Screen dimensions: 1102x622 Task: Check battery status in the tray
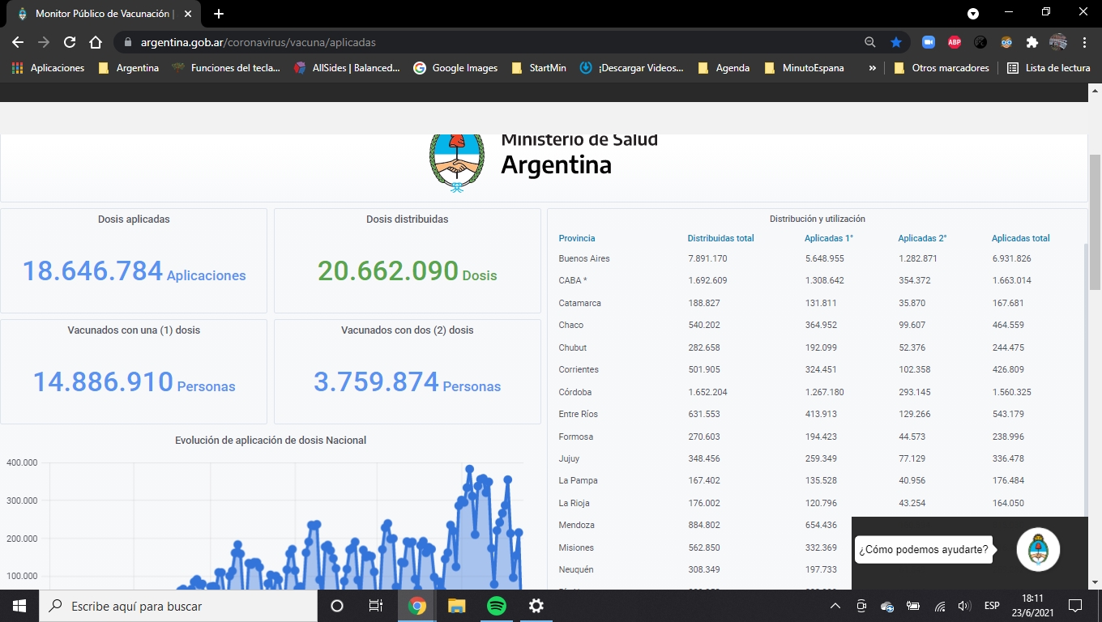(913, 606)
